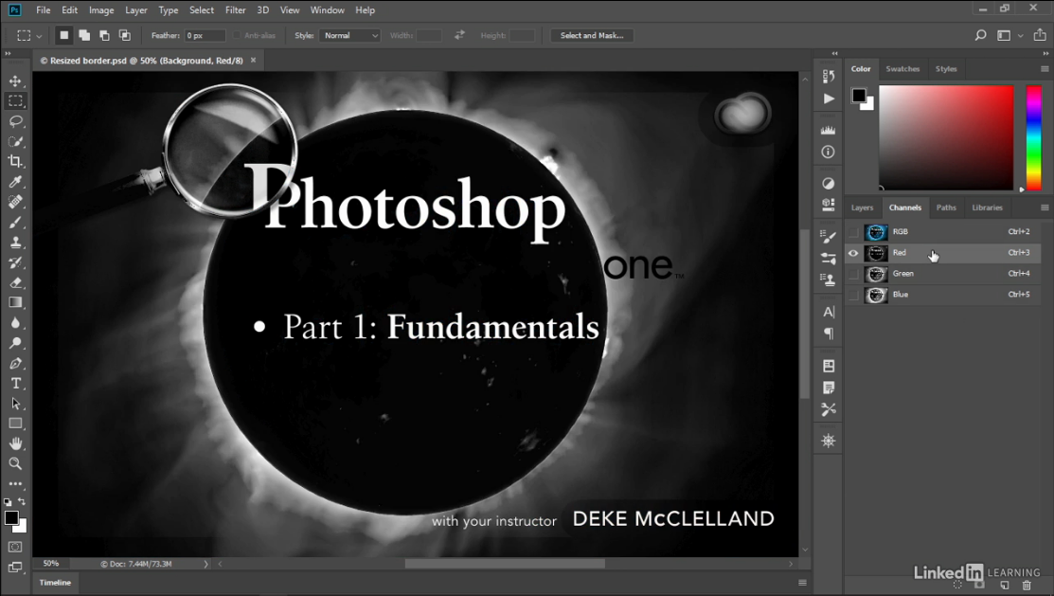Select the Zoom tool
Image resolution: width=1054 pixels, height=596 pixels.
pos(15,463)
